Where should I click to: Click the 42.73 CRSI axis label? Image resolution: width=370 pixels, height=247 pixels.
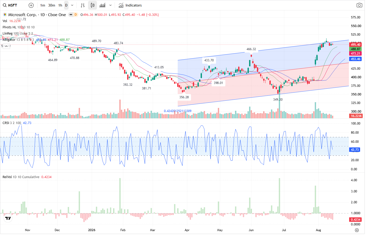pyautogui.click(x=355, y=150)
